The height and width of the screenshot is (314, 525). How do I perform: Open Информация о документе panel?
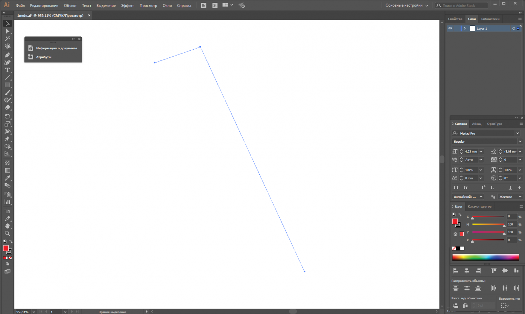53,48
